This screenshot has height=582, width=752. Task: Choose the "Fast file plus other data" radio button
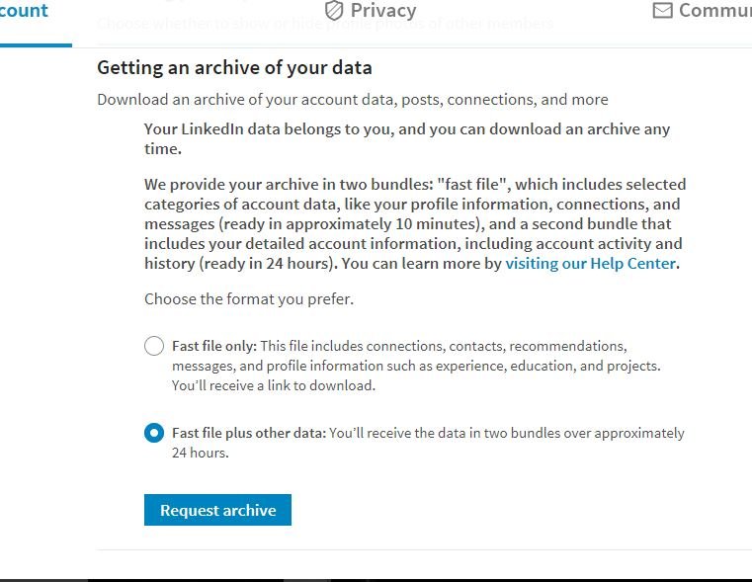154,433
